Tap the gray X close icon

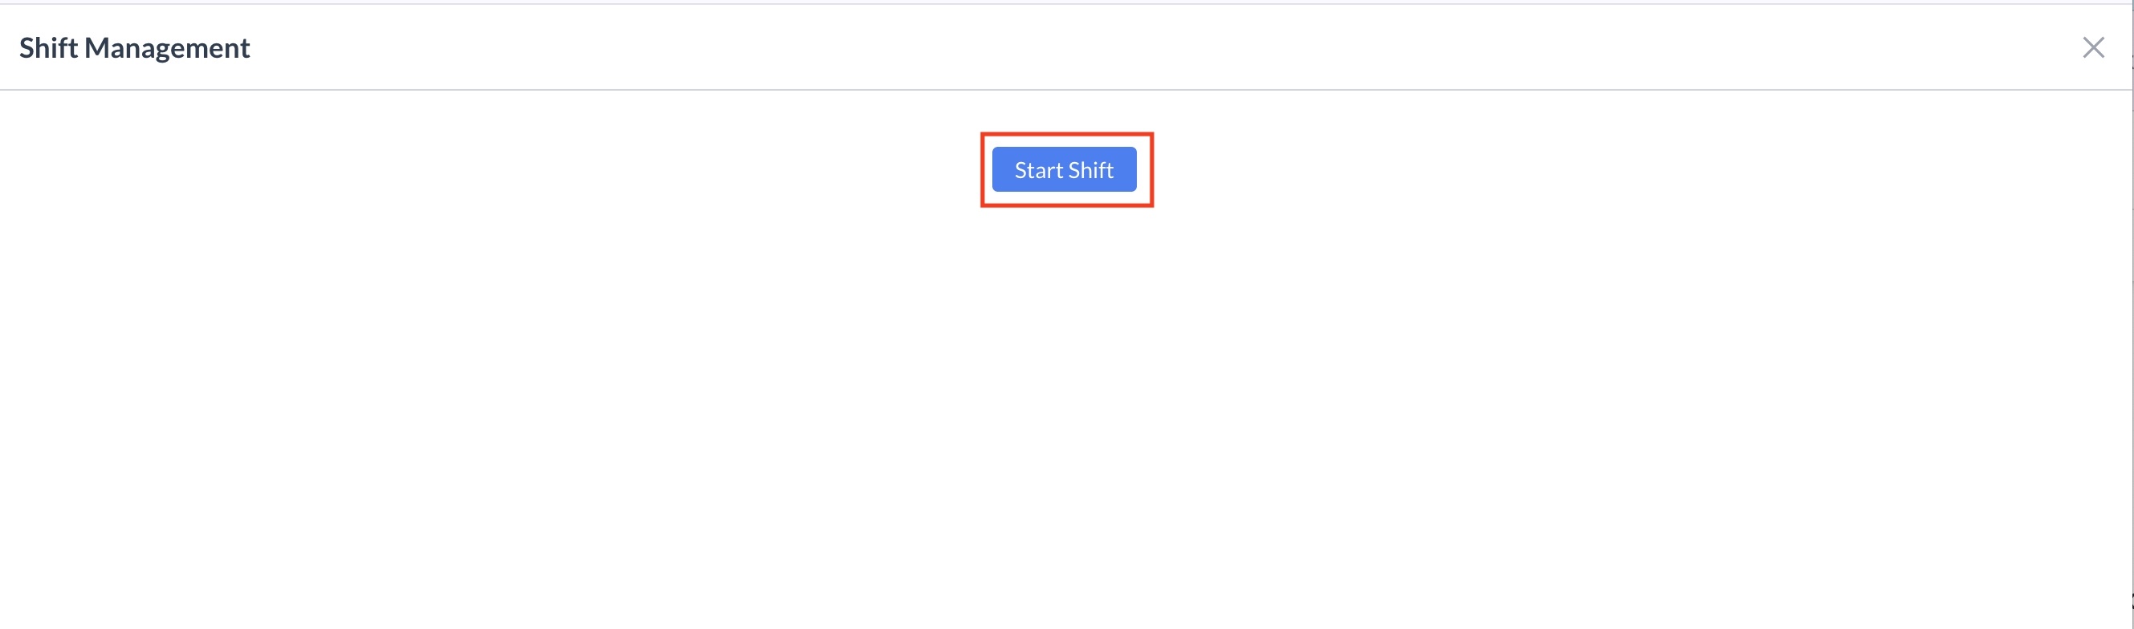tap(2093, 48)
